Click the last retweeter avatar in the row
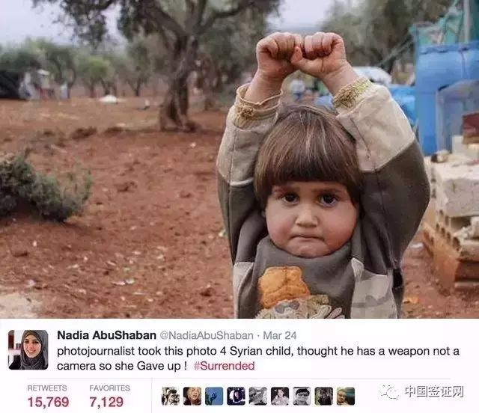The width and height of the screenshot is (479, 413). [346, 397]
